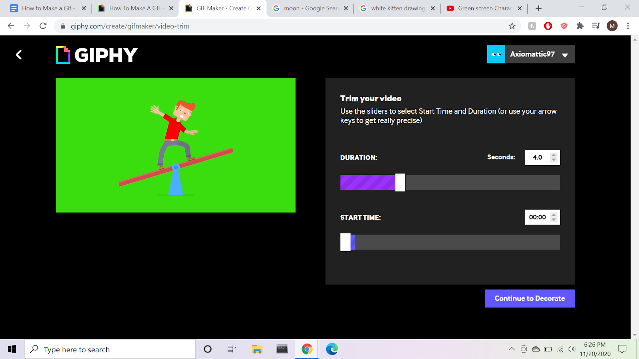
Task: Click the Windows search box
Action: click(110, 349)
